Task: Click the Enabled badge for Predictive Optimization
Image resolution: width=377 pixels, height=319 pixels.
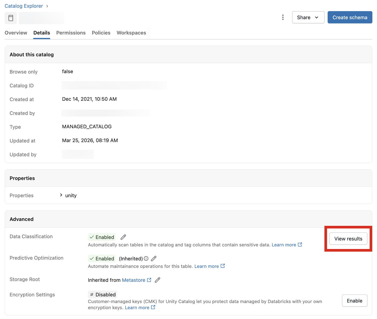Action: pyautogui.click(x=101, y=258)
